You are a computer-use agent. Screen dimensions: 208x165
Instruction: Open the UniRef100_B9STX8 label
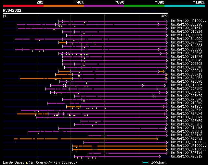click(x=187, y=135)
